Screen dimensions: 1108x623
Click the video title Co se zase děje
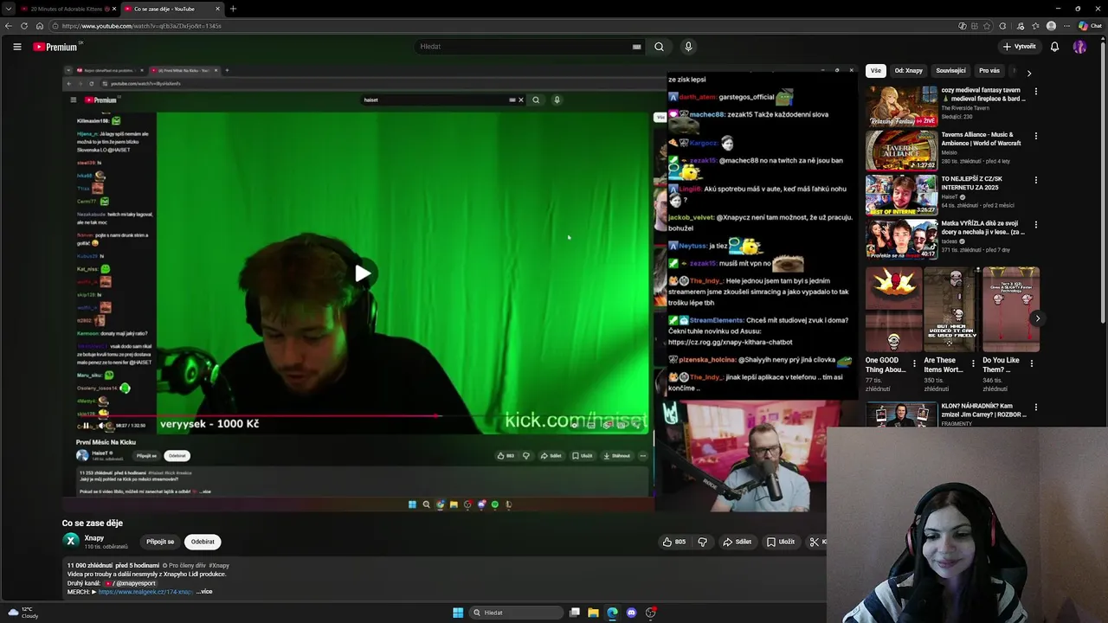pyautogui.click(x=93, y=523)
